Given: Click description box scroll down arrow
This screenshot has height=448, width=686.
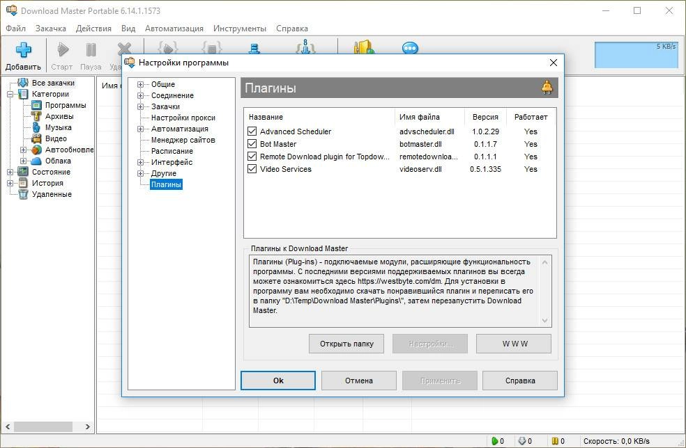Looking at the screenshot, I should click(x=544, y=321).
